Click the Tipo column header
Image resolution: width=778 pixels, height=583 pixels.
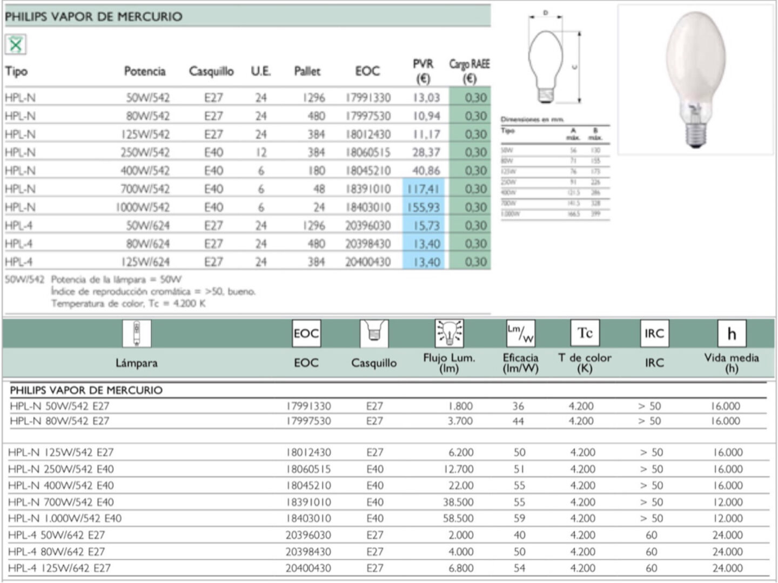(16, 71)
